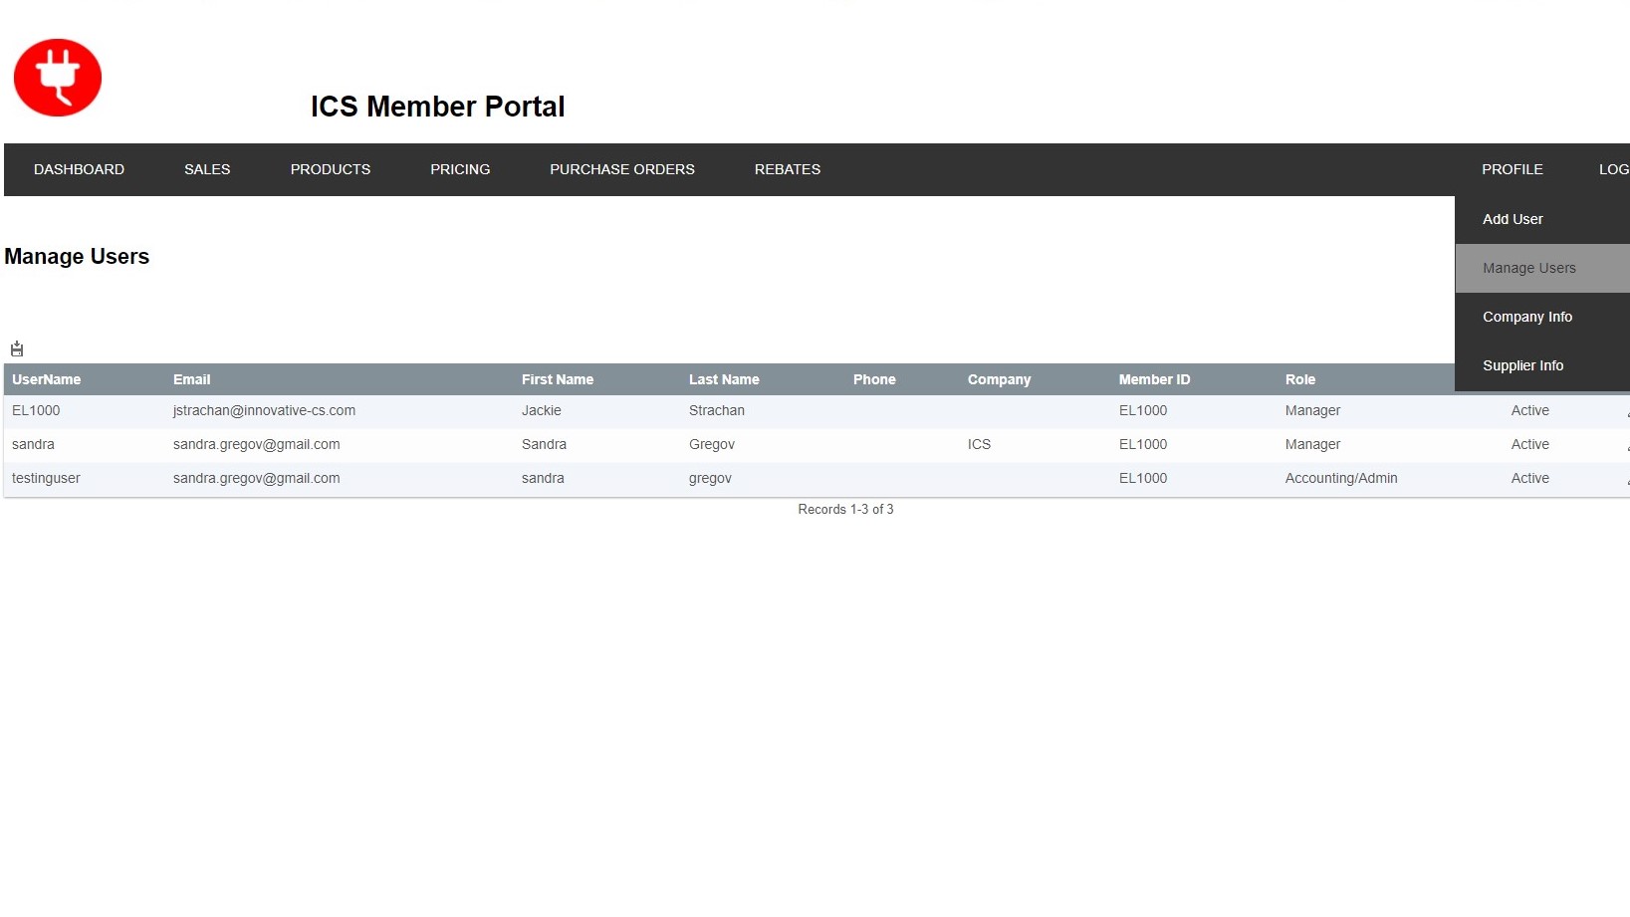Click Member ID EL1000 in sandra's row
The width and height of the screenshot is (1630, 917).
tap(1143, 444)
